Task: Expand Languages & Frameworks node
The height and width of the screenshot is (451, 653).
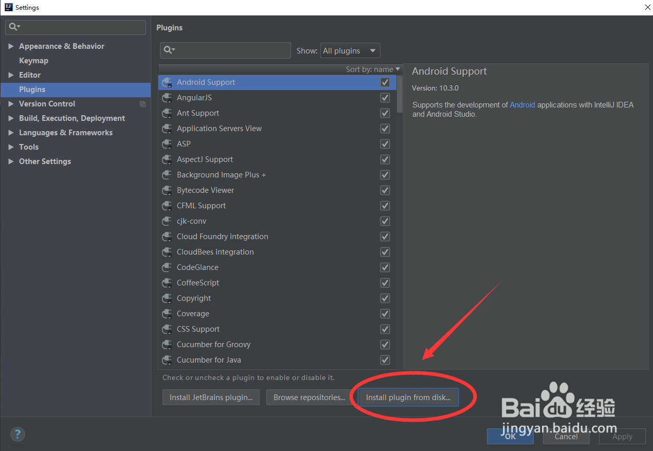Action: coord(11,133)
